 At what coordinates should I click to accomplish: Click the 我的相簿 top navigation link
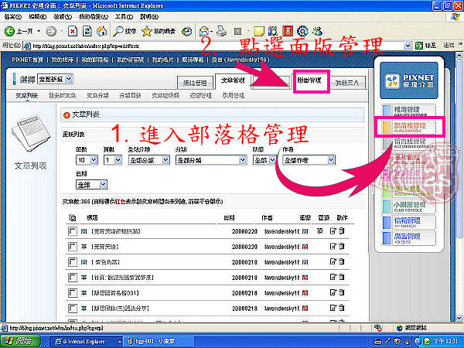click(62, 60)
